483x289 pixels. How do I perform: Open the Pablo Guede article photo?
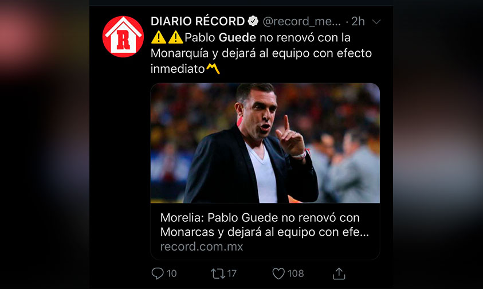click(265, 143)
